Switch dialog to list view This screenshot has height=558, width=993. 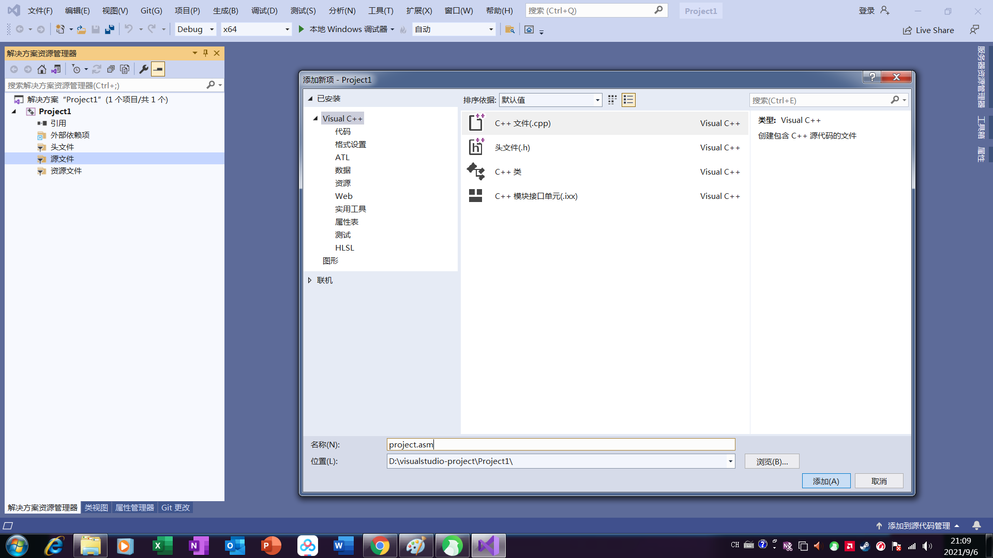[x=628, y=100]
